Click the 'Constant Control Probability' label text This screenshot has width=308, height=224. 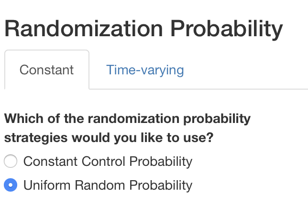pos(108,162)
